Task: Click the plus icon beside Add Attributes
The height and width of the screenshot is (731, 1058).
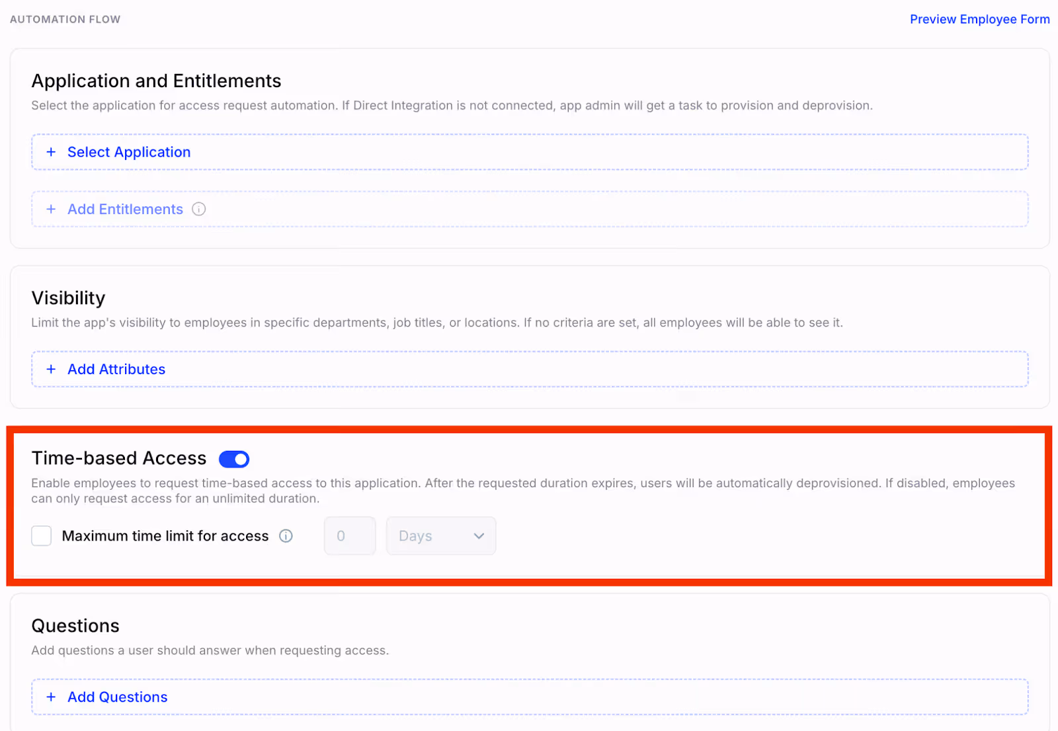Action: pos(51,369)
